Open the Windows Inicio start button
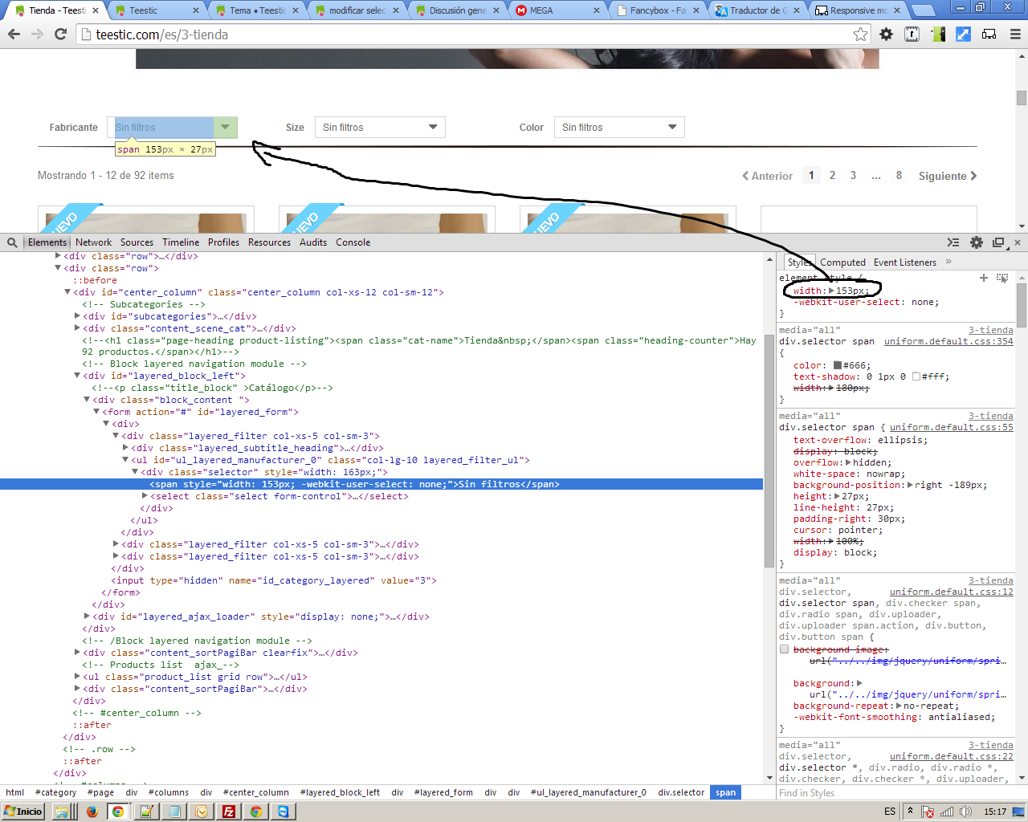 [23, 812]
